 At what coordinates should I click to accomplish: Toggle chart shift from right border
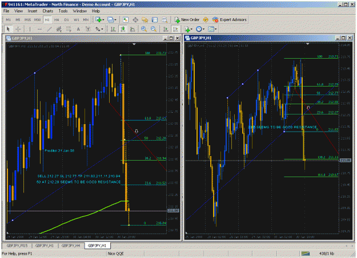175,29
